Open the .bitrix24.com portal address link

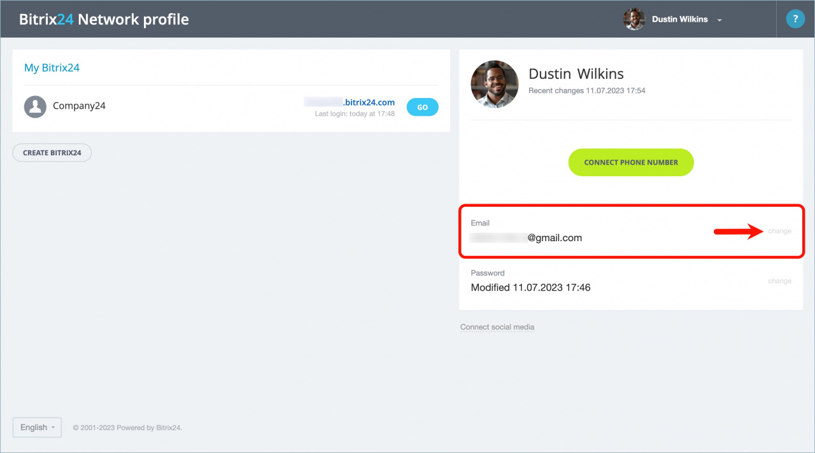pyautogui.click(x=349, y=102)
